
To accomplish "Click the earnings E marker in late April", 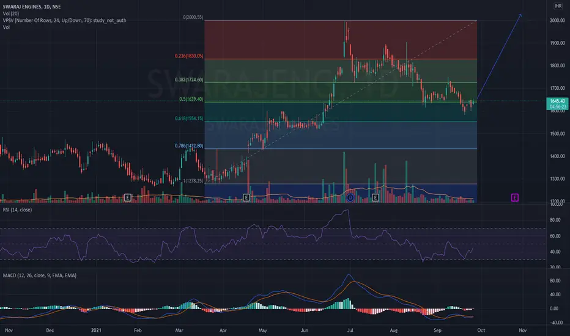I will pos(246,197).
